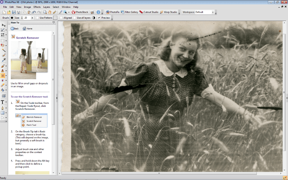Go to the How To Home page
Image resolution: width=288 pixels, height=180 pixels.
pyautogui.click(x=27, y=28)
